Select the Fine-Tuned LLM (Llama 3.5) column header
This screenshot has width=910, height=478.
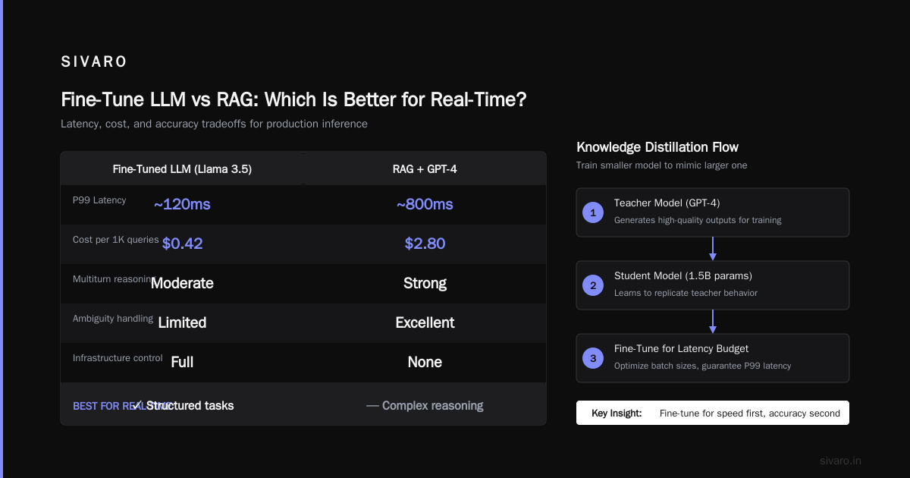(182, 169)
